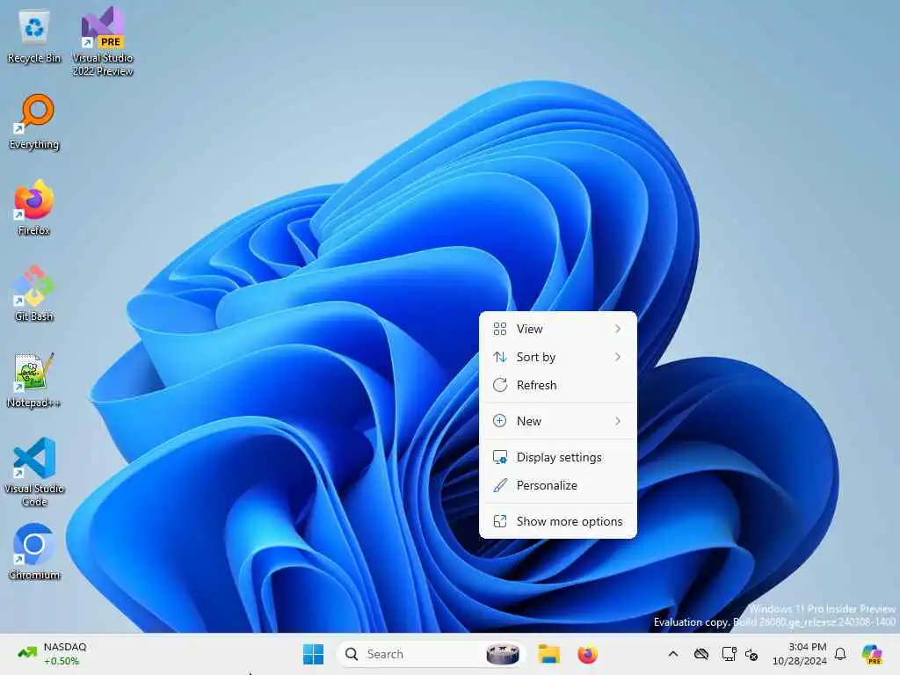The image size is (900, 675).
Task: Open the Copilot Preview taskbar icon
Action: (872, 654)
